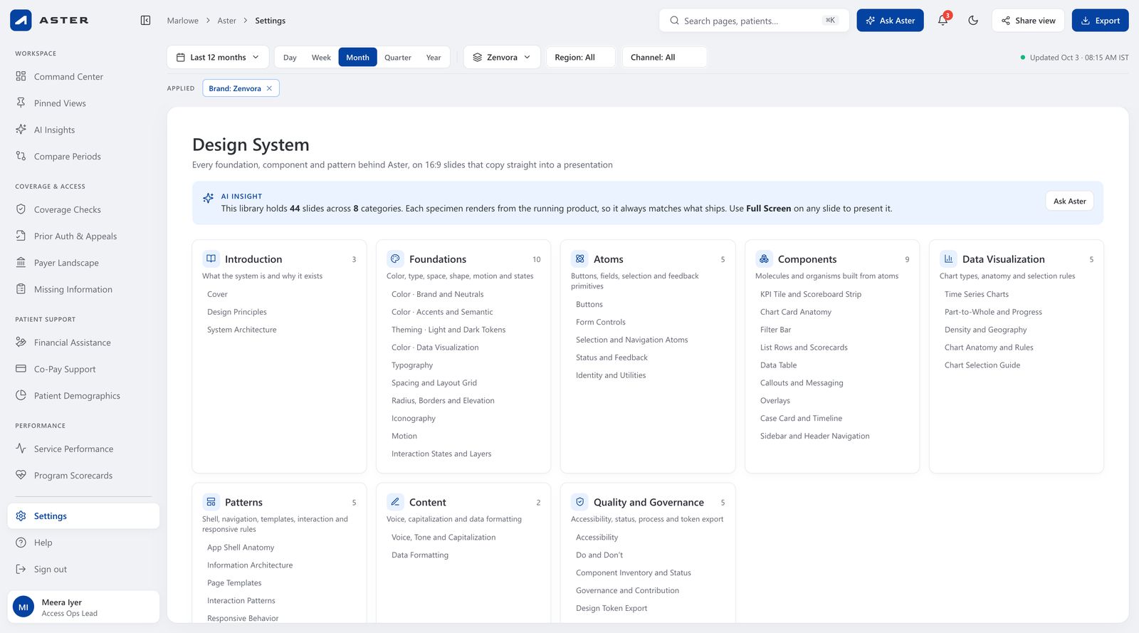Open the Chart Selection Guide slide
The width and height of the screenshot is (1139, 633).
click(x=982, y=365)
